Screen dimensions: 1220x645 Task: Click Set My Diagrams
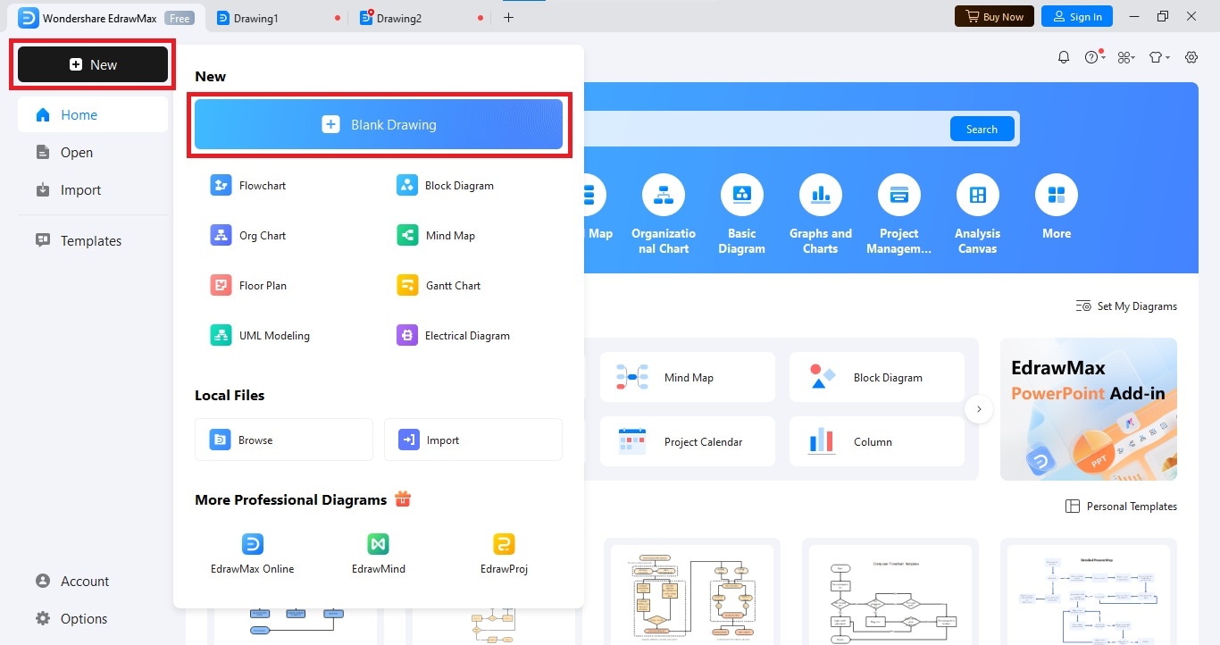pos(1127,306)
